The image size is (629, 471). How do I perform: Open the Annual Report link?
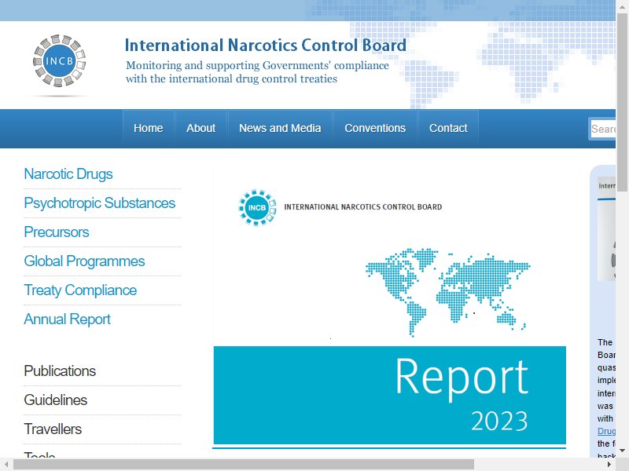67,319
